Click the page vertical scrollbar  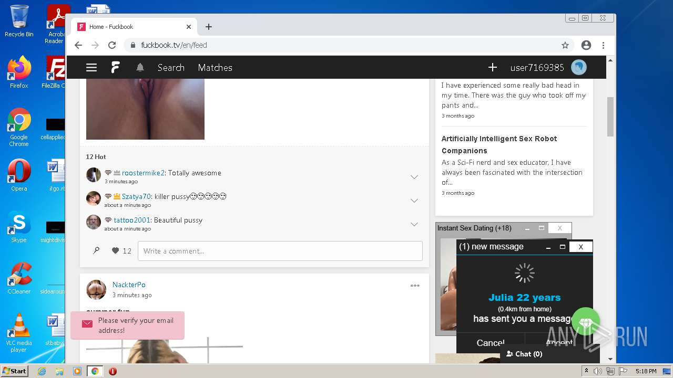point(610,117)
